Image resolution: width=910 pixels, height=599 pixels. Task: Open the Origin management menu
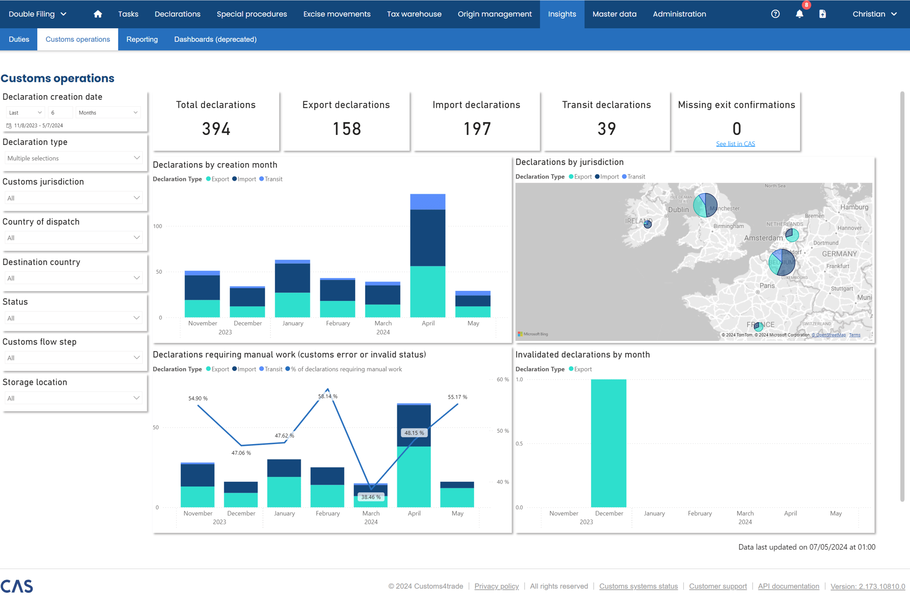click(x=495, y=14)
